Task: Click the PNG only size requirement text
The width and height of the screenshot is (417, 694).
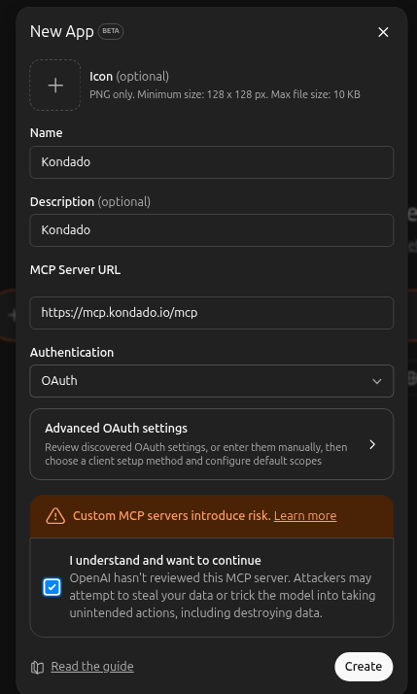Action: (x=225, y=94)
